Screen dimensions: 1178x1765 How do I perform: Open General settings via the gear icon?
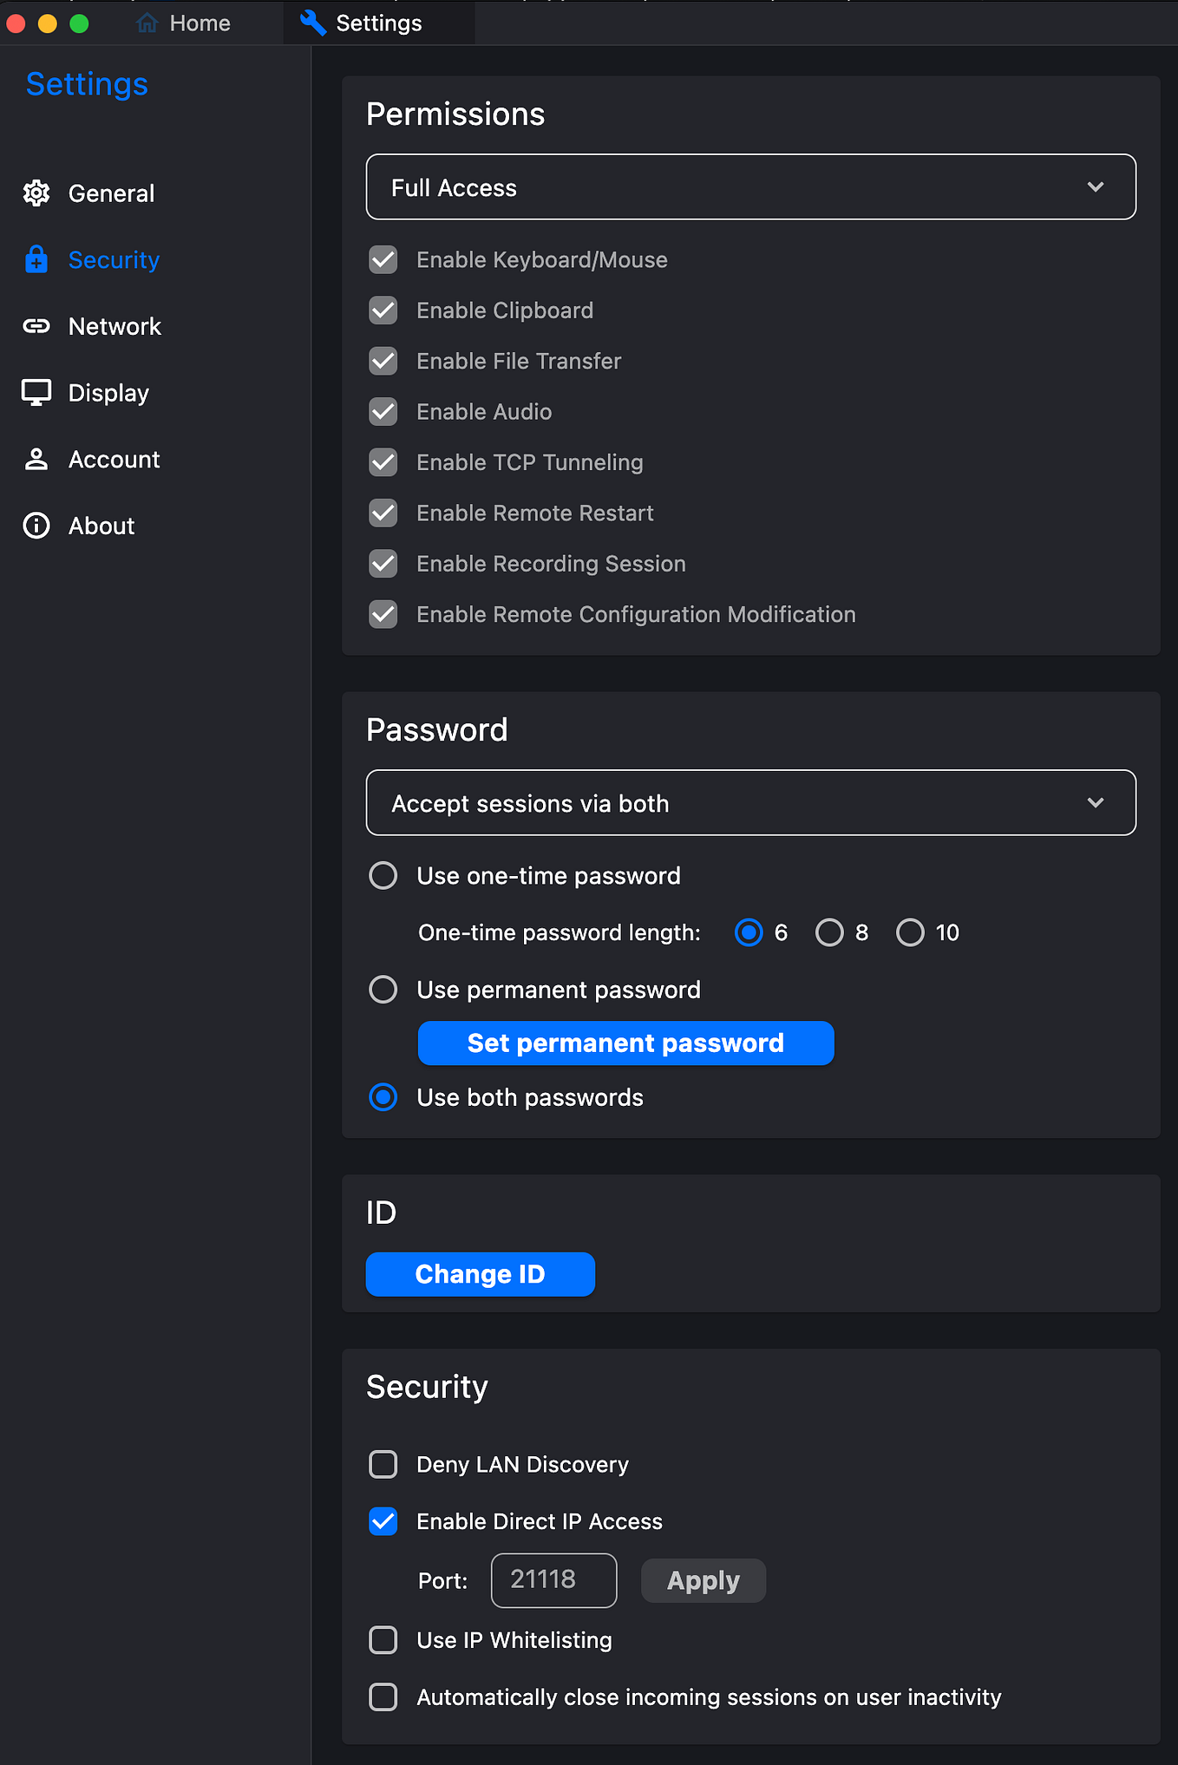(x=36, y=193)
